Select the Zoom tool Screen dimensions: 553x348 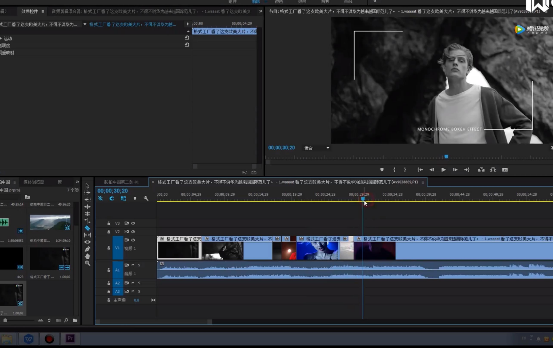click(87, 263)
